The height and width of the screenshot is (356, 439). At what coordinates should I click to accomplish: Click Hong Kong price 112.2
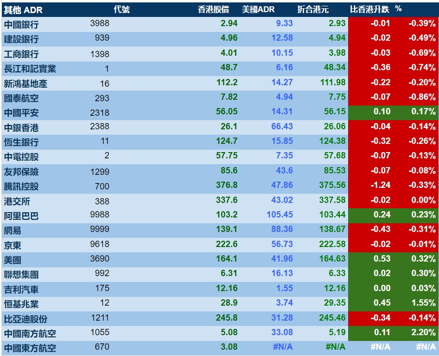pos(227,82)
